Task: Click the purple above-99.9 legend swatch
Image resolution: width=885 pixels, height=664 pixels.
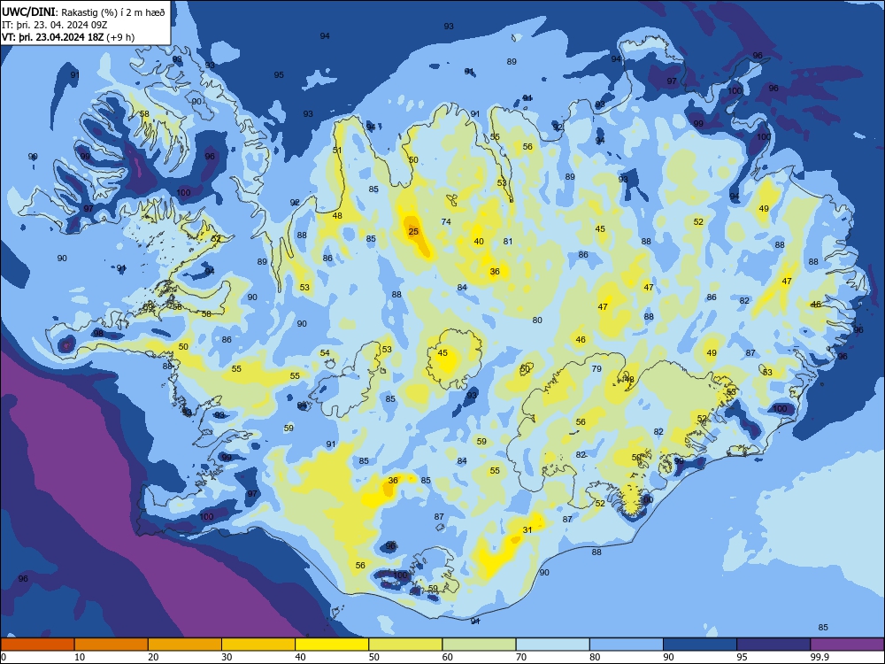Action: pos(847,645)
